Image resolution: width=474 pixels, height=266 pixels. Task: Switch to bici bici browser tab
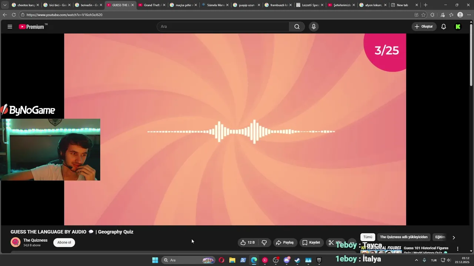click(57, 5)
